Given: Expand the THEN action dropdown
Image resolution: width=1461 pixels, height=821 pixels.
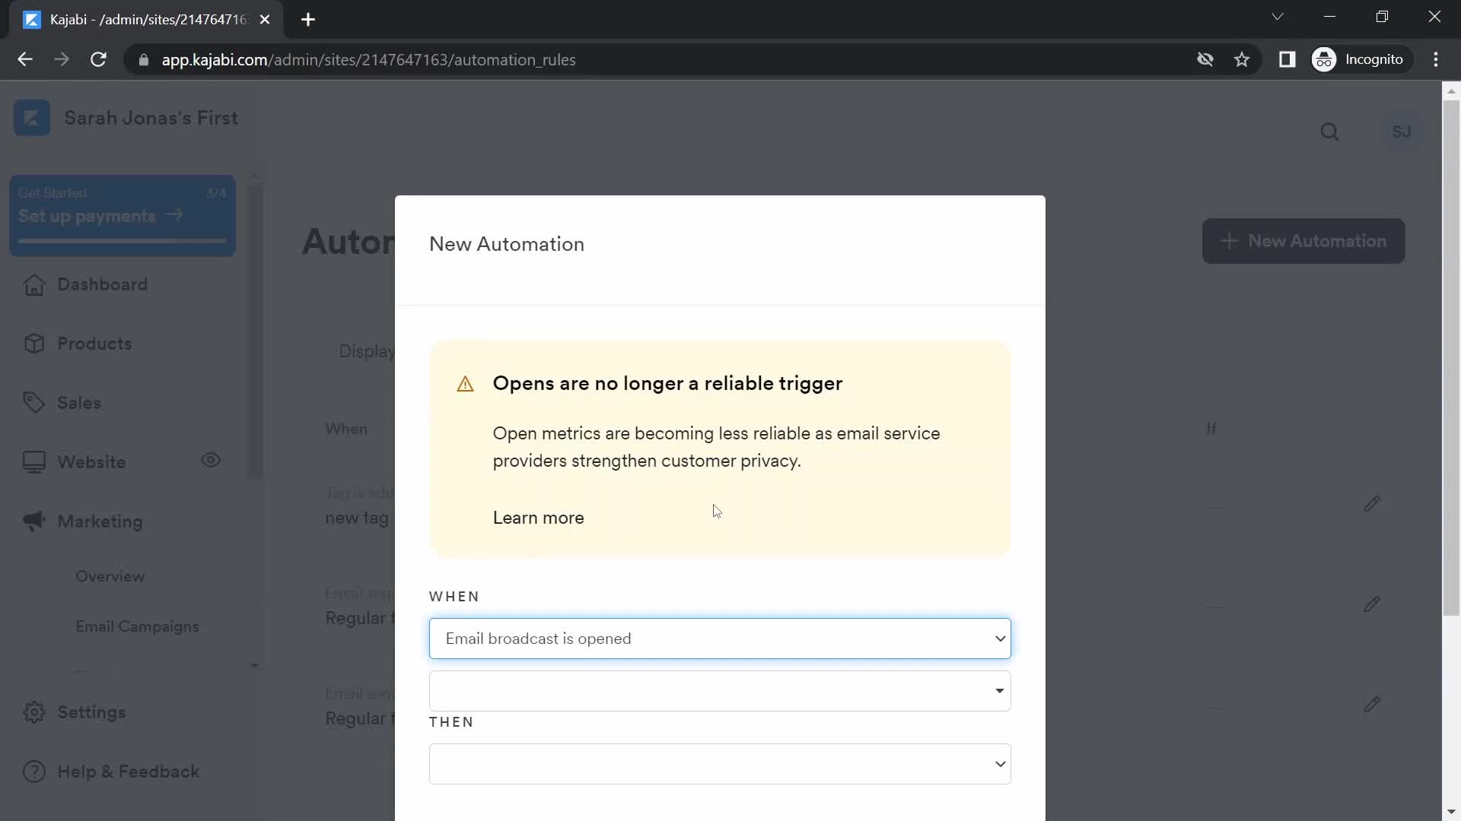Looking at the screenshot, I should point(719,764).
